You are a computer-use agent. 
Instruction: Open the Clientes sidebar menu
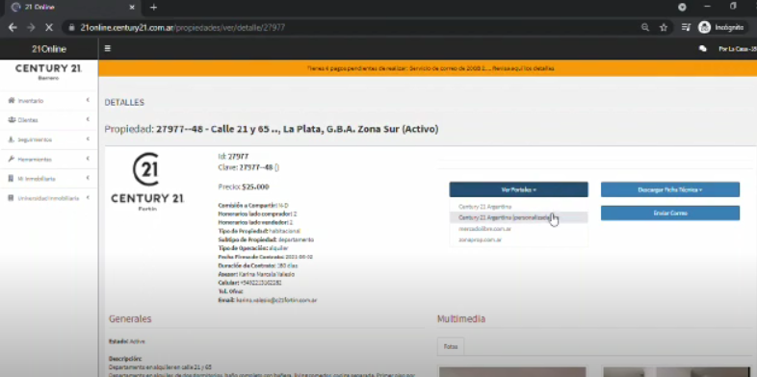tap(49, 120)
